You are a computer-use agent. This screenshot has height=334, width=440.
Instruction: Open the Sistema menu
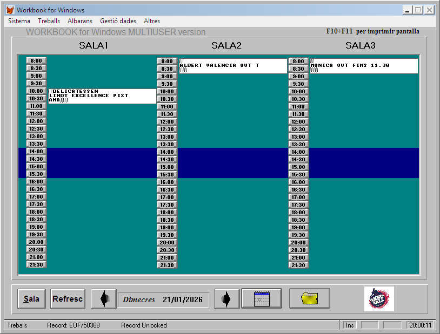(x=19, y=21)
